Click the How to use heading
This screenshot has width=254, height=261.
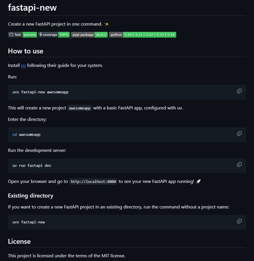click(x=26, y=51)
